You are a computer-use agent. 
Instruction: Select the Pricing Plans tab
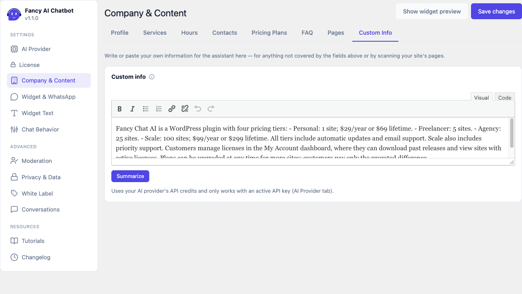[x=269, y=33]
